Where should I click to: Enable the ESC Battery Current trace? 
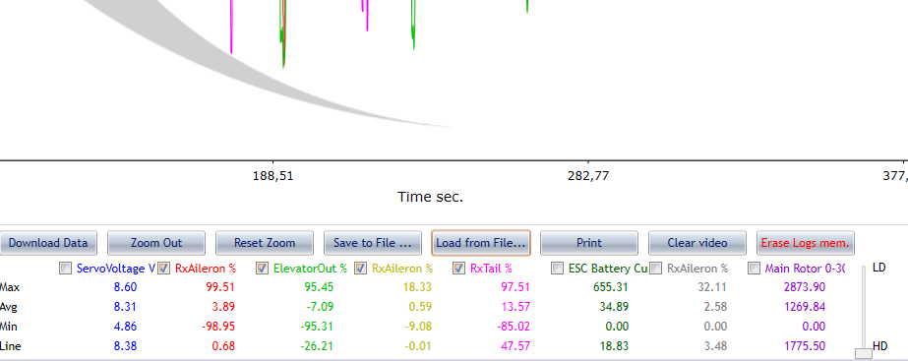click(558, 269)
